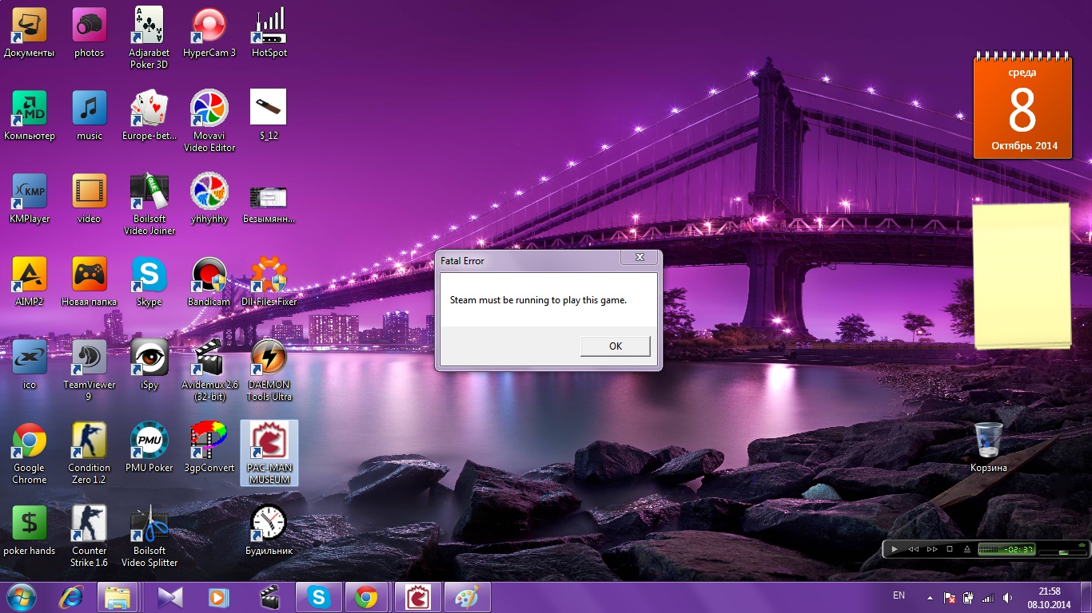Select the iSpy desktop shortcut
This screenshot has height=613, width=1092.
(x=149, y=365)
